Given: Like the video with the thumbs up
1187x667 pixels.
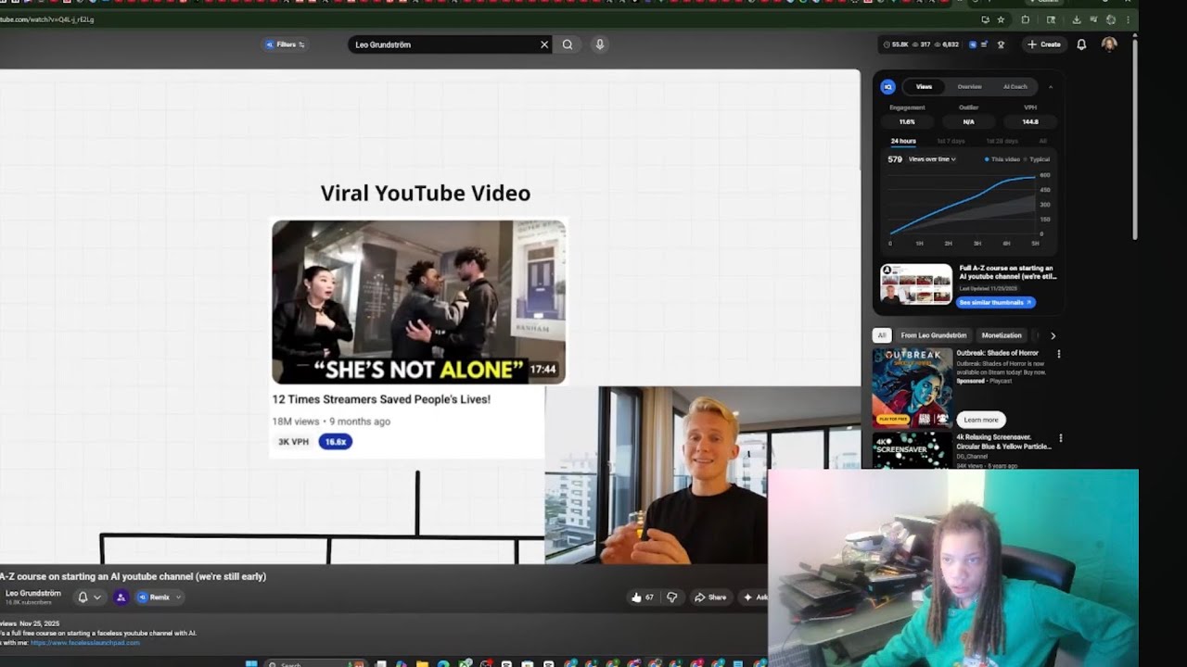Looking at the screenshot, I should [642, 598].
